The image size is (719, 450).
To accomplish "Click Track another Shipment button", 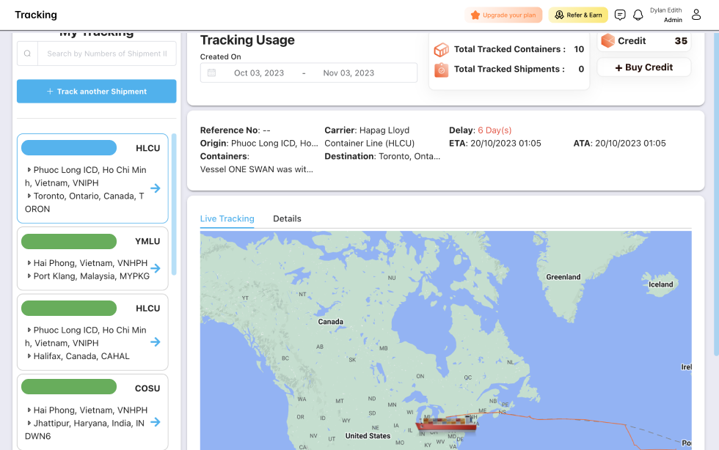I will [x=97, y=91].
